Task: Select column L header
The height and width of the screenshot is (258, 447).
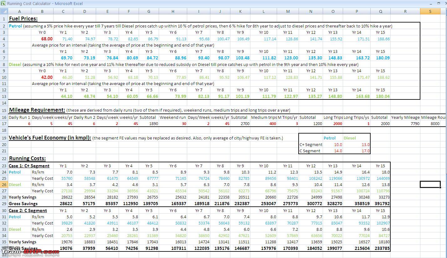Action: (264, 12)
